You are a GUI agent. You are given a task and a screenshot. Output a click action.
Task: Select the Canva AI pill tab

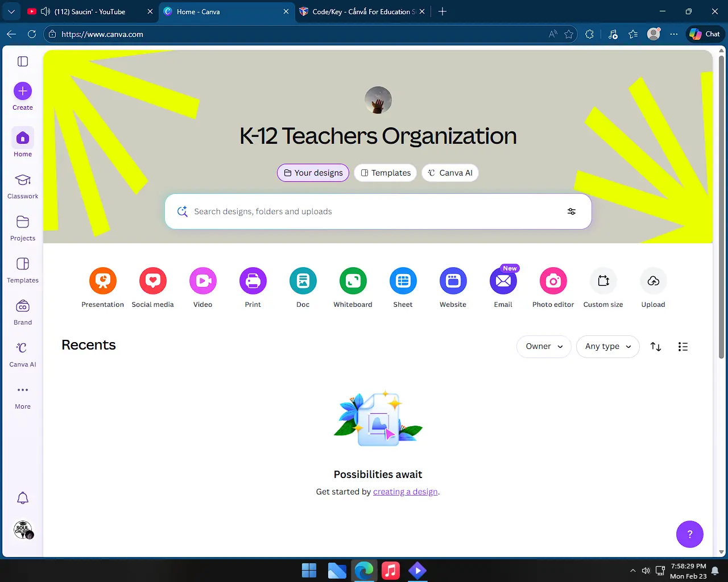click(x=450, y=173)
